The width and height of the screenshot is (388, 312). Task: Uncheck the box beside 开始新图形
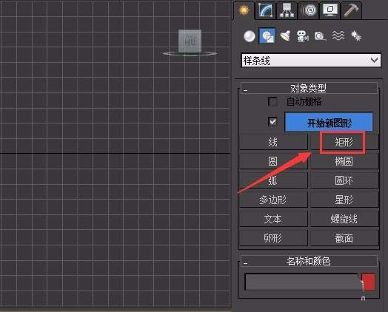coord(272,121)
